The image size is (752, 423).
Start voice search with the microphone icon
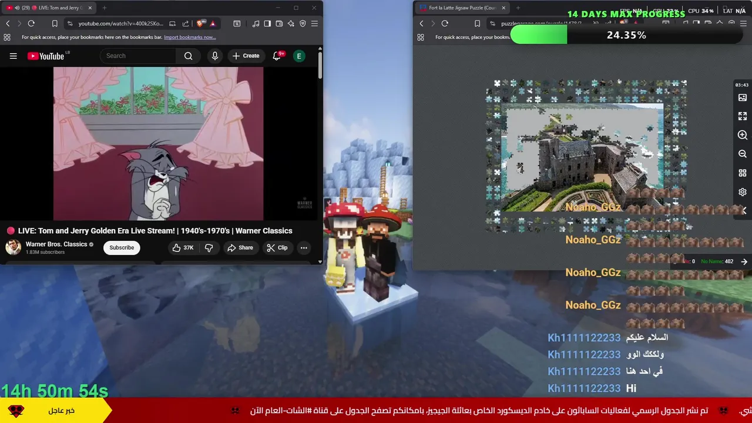coord(215,56)
